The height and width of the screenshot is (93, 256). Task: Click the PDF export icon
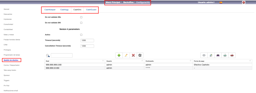click(232, 55)
